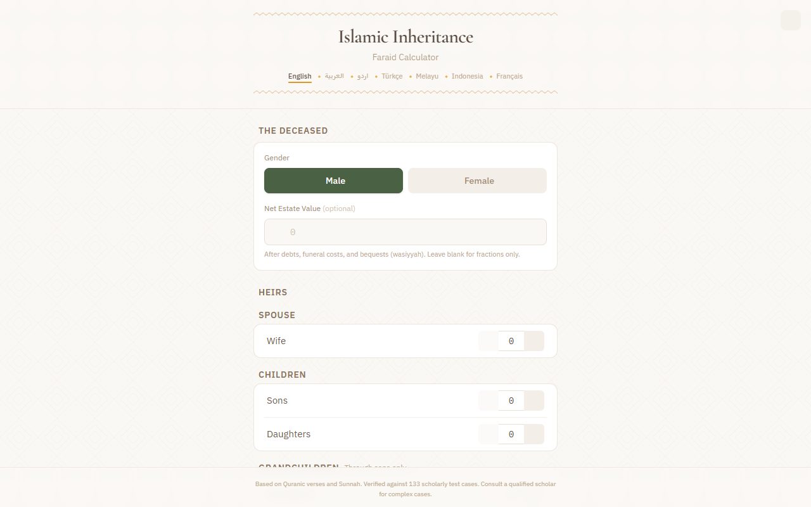811x507 pixels.
Task: Click the Daughters count number field
Action: (511, 434)
